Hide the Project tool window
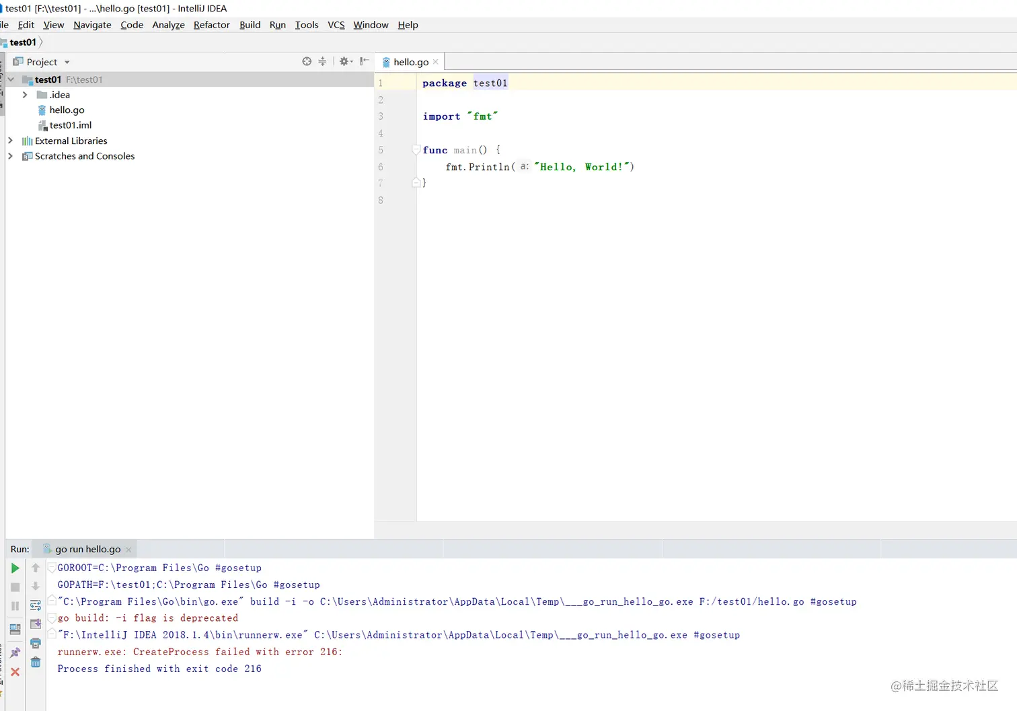 click(x=364, y=61)
